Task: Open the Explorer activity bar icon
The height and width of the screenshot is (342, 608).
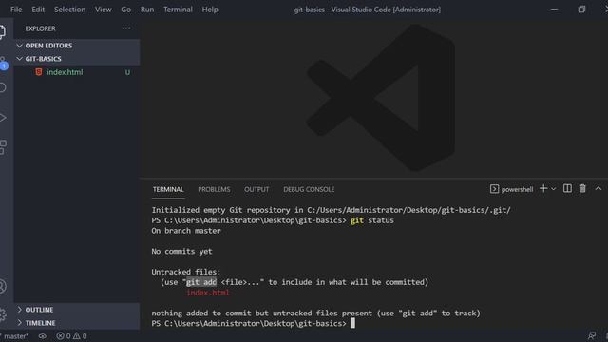Action: [2, 31]
